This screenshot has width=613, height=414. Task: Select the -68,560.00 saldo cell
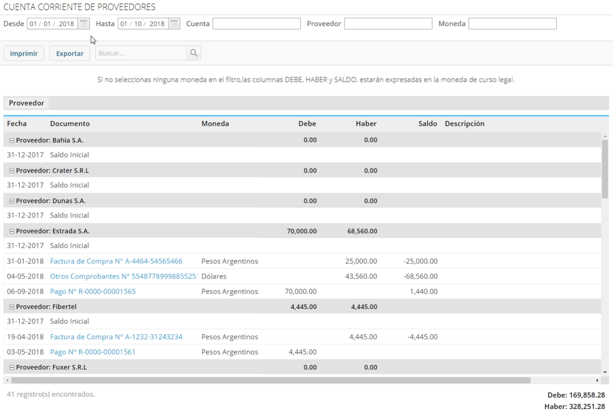[x=420, y=276]
